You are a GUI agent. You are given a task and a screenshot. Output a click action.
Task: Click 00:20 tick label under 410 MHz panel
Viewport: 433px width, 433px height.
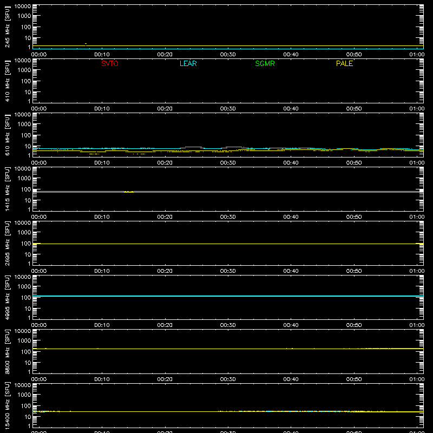165,109
